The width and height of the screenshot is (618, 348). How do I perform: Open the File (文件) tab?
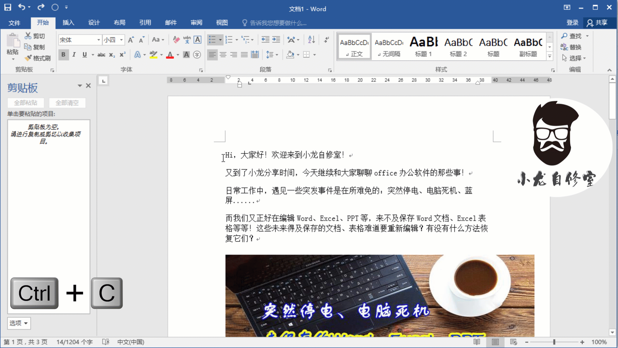point(14,23)
